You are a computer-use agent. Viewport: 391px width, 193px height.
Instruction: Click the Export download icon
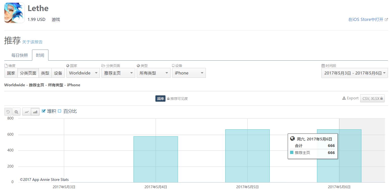(344, 98)
